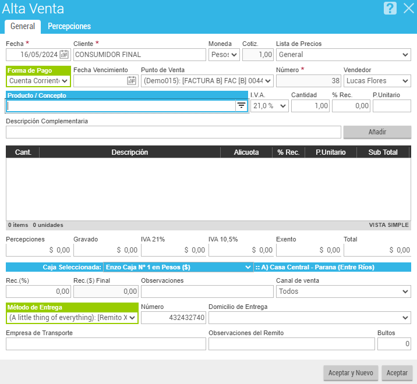Close the Alta Venta dialog
This screenshot has height=384, width=417.
tap(408, 8)
